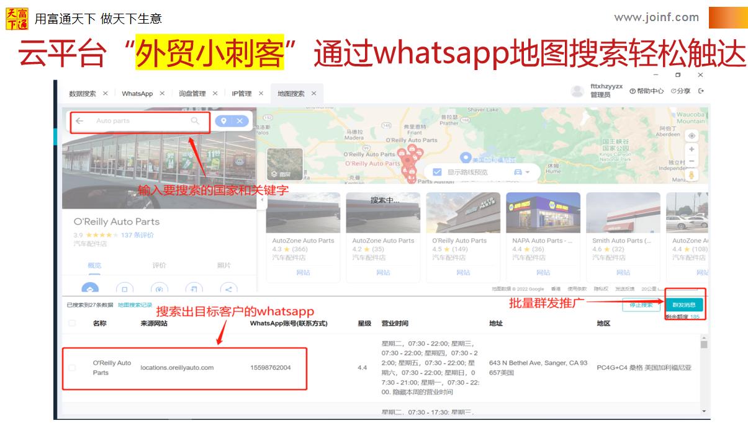Click the 发送反馈 link in map footer
This screenshot has width=748, height=423.
(624, 289)
